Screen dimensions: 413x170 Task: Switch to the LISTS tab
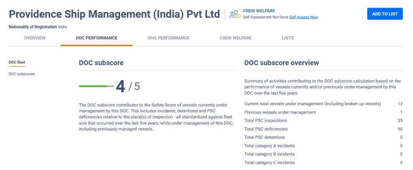(288, 38)
